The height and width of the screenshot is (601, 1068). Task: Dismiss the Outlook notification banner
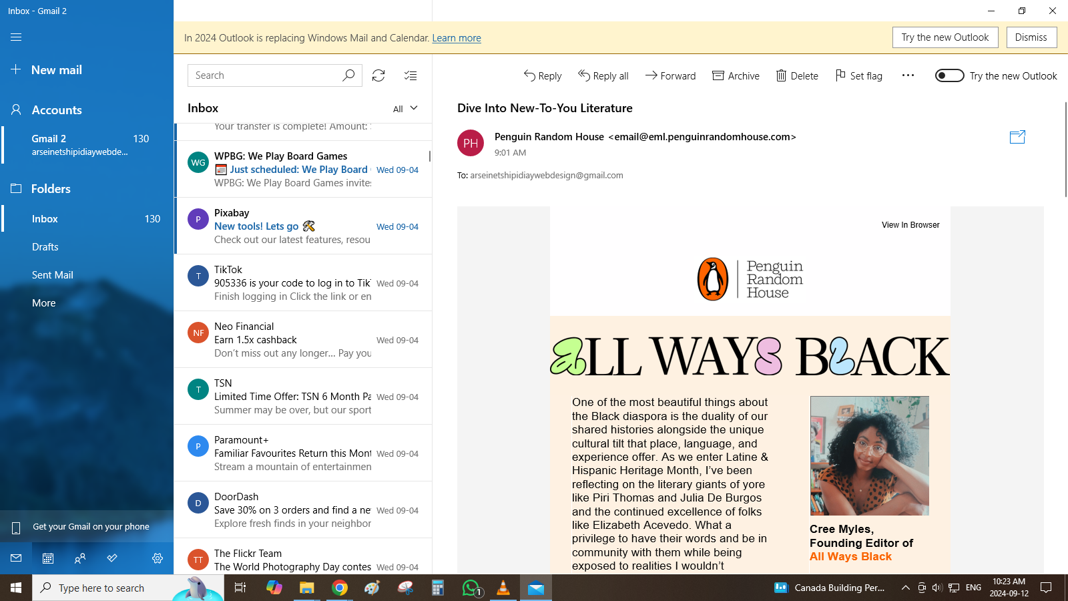[x=1031, y=37]
